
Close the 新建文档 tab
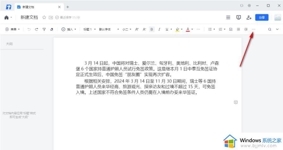tap(59, 7)
